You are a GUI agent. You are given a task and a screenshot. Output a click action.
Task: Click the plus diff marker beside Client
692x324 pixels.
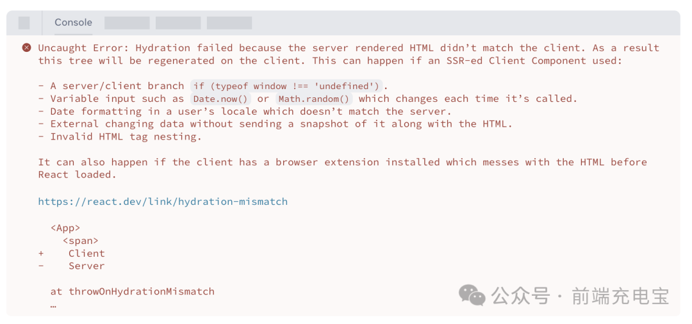[x=41, y=254]
